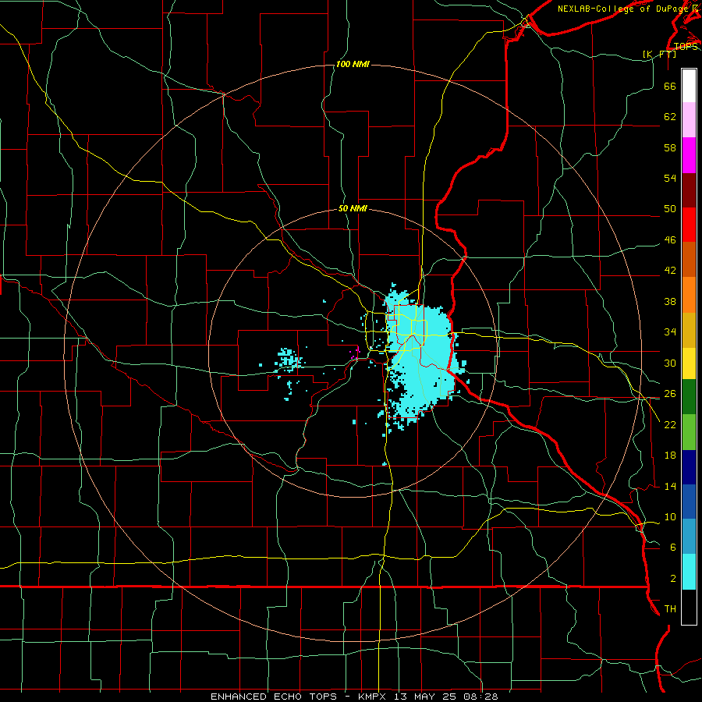The image size is (702, 702).
Task: Click the "2" legend value
Action: 673,579
